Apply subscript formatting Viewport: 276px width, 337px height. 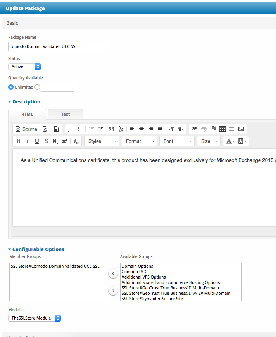click(x=55, y=141)
